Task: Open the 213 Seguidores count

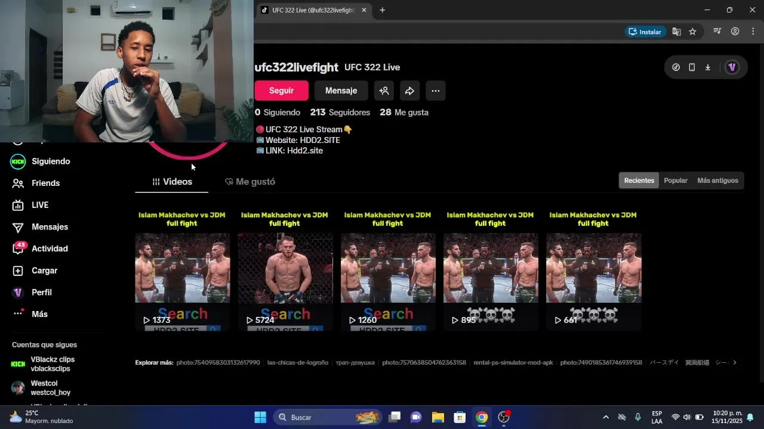Action: [x=340, y=112]
